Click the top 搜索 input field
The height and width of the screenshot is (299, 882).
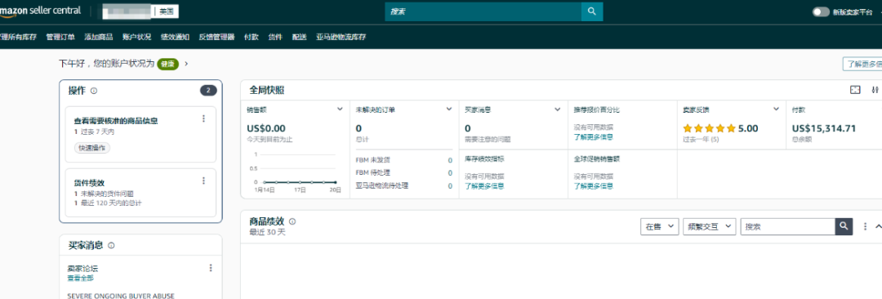483,11
